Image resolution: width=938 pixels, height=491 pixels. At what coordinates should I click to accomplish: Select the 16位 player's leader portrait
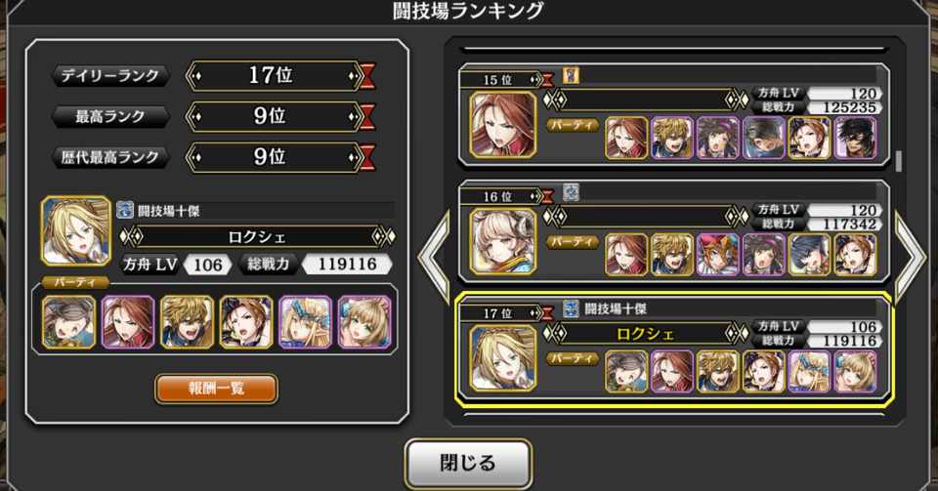tap(502, 241)
